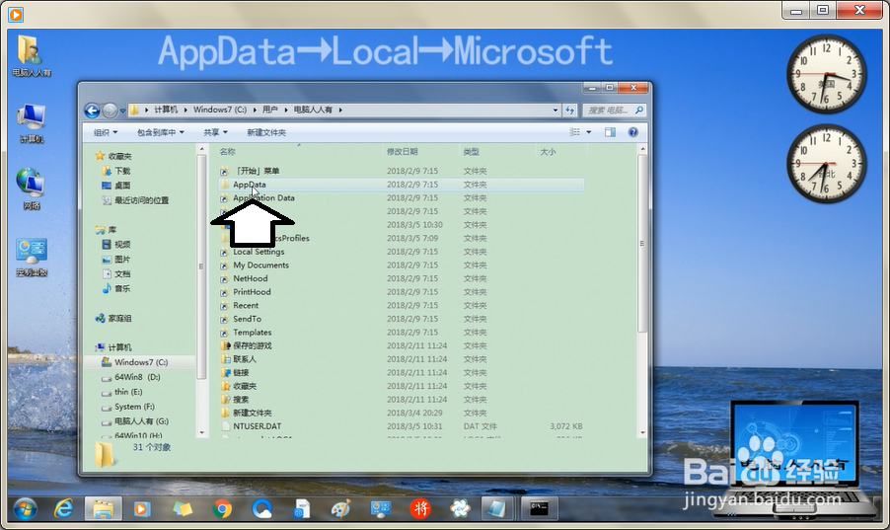890x530 pixels.
Task: Select the 联系人 folder
Action: pos(245,359)
